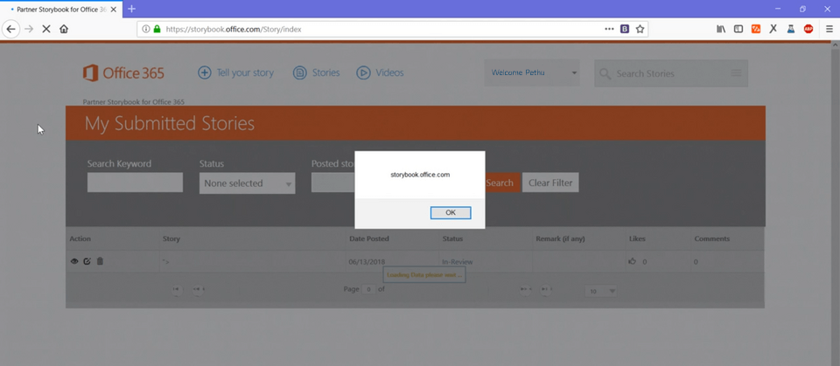Click the Clear Filter button
The height and width of the screenshot is (366, 840).
[550, 183]
